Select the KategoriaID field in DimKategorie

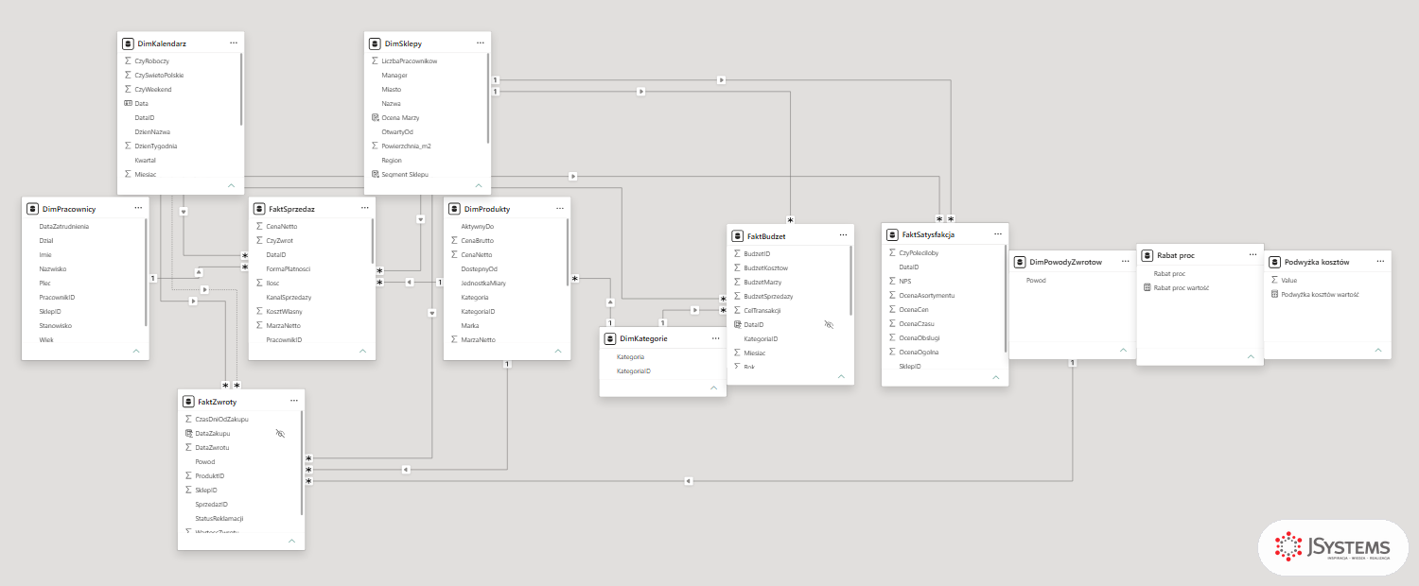click(633, 371)
